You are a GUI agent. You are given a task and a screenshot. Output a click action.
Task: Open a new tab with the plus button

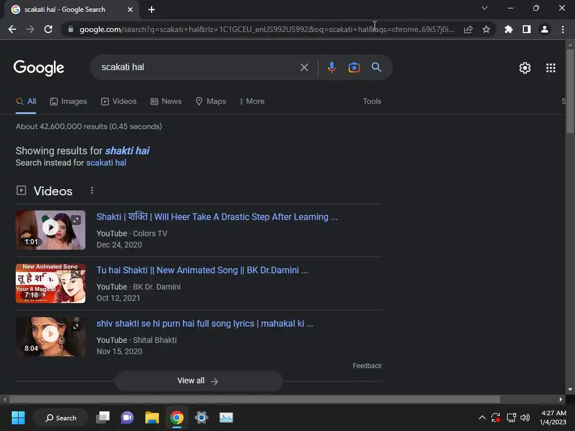click(152, 10)
